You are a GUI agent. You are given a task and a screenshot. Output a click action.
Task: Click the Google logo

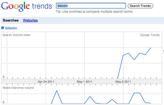pyautogui.click(x=15, y=6)
